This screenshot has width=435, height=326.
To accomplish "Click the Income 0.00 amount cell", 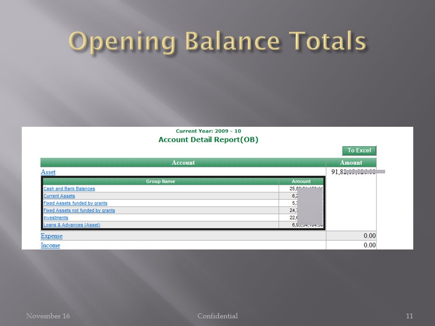I will [x=370, y=245].
